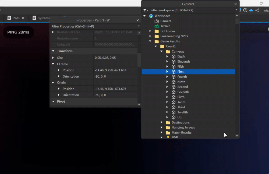Open the Explorer filter funnel menu

tap(146, 10)
